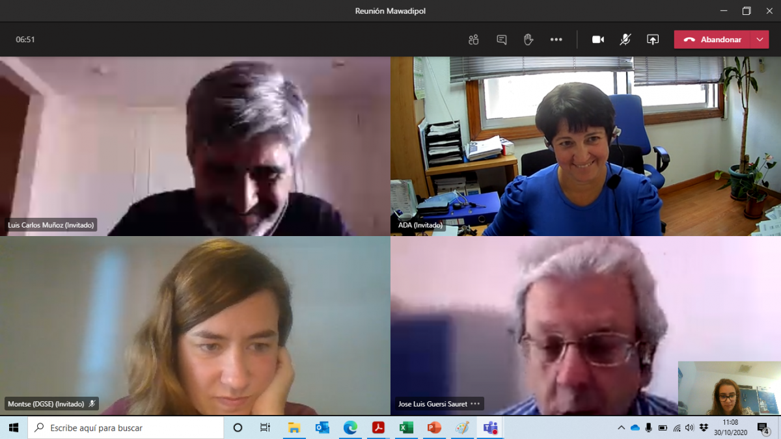Image resolution: width=781 pixels, height=439 pixels.
Task: Unmute the microphone in the meeting toolbar
Action: pyautogui.click(x=625, y=40)
